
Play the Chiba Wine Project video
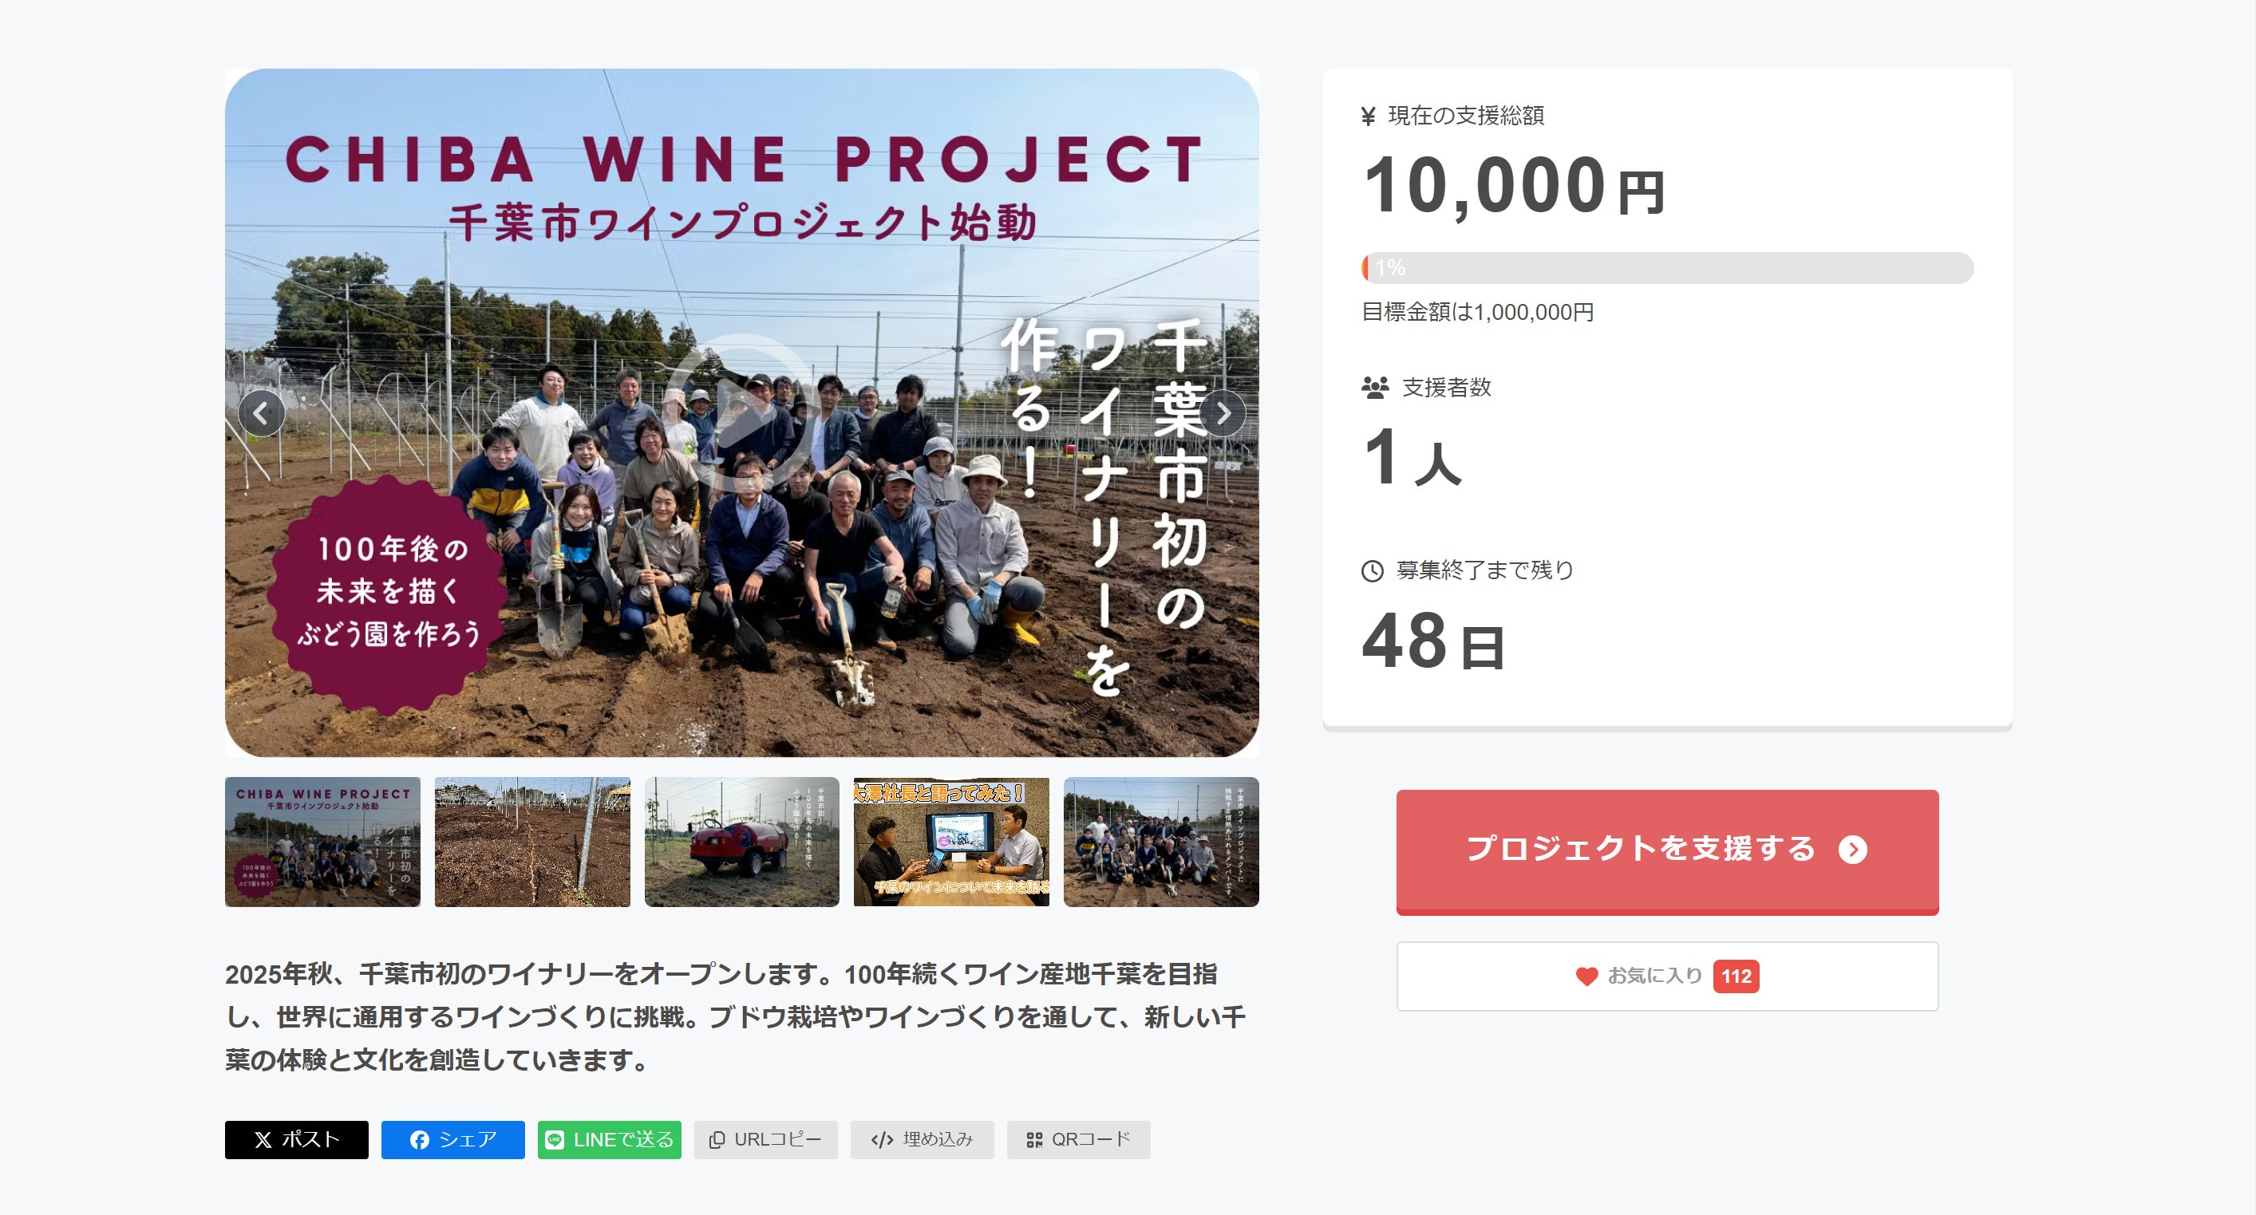[741, 412]
